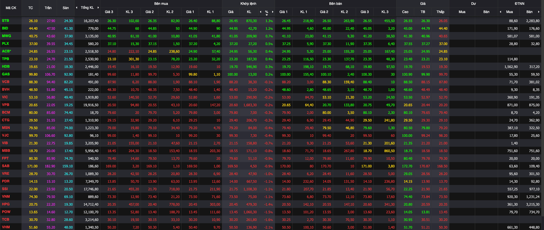Open the VNM stock symbol

point(6,197)
